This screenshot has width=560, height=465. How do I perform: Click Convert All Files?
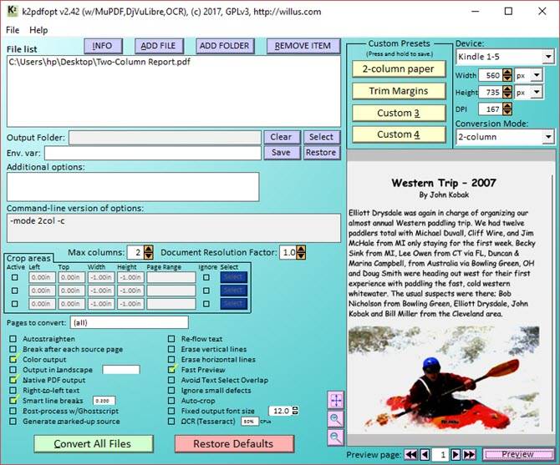point(94,443)
